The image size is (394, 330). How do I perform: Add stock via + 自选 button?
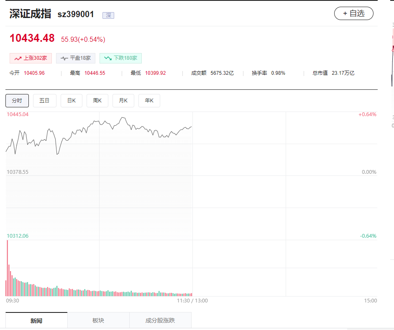(x=353, y=13)
